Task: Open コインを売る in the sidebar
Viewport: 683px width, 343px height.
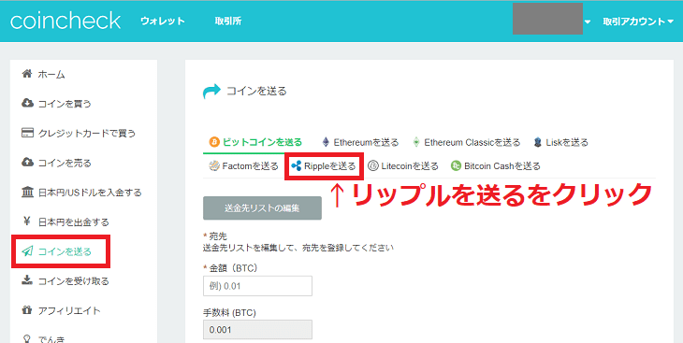Action: [x=65, y=163]
